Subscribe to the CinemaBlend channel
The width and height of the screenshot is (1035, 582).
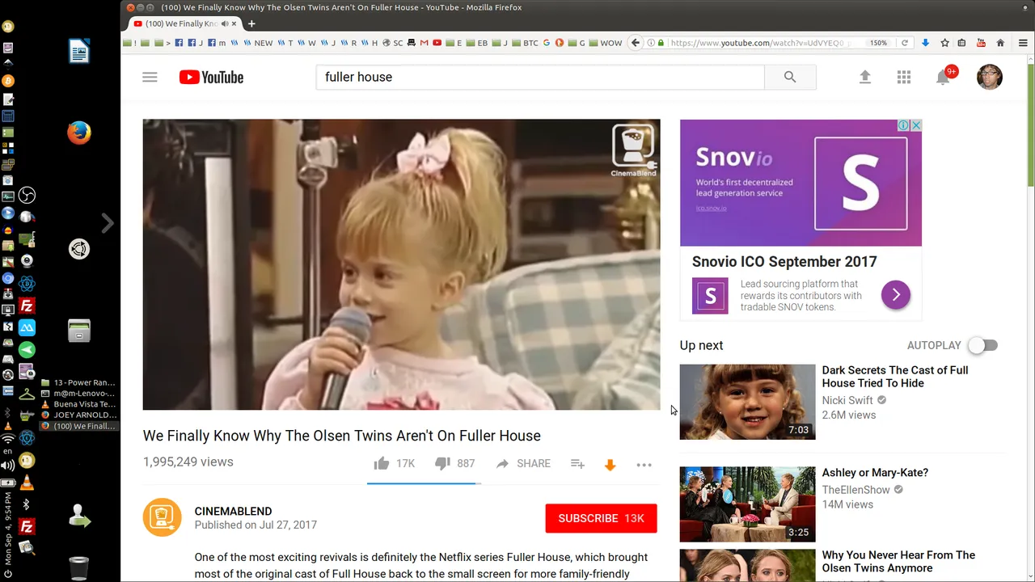602,518
